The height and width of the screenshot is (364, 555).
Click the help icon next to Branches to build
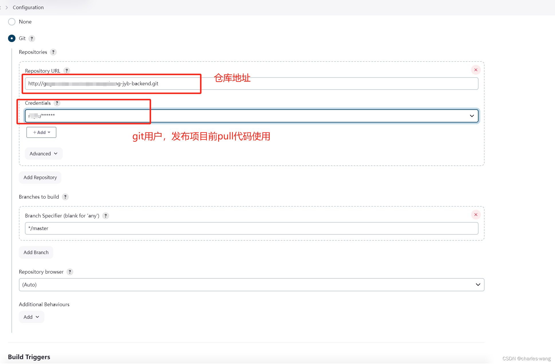[x=66, y=197]
